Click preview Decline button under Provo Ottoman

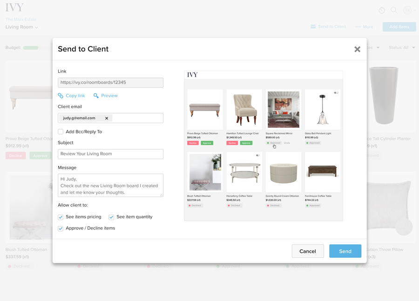pyautogui.click(x=193, y=143)
